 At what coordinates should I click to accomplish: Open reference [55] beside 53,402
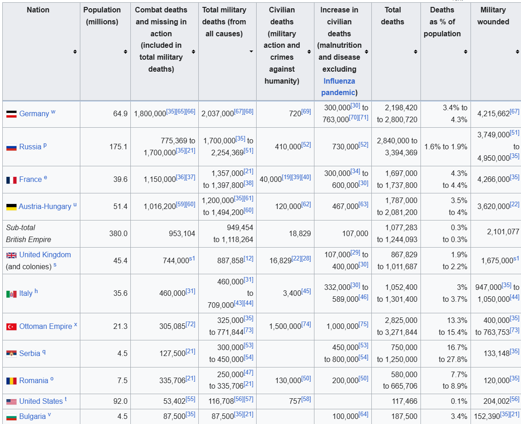(x=190, y=399)
